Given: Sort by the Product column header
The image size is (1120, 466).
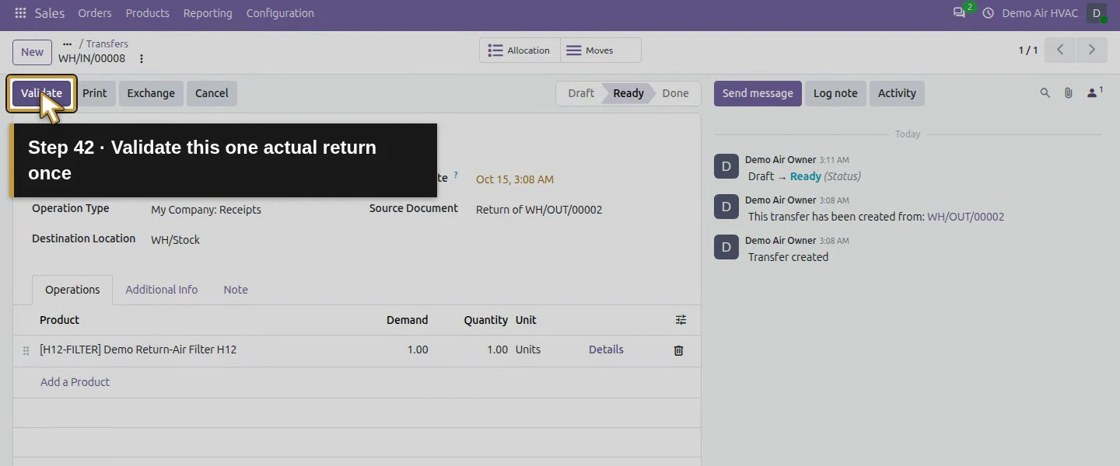Looking at the screenshot, I should tap(59, 320).
